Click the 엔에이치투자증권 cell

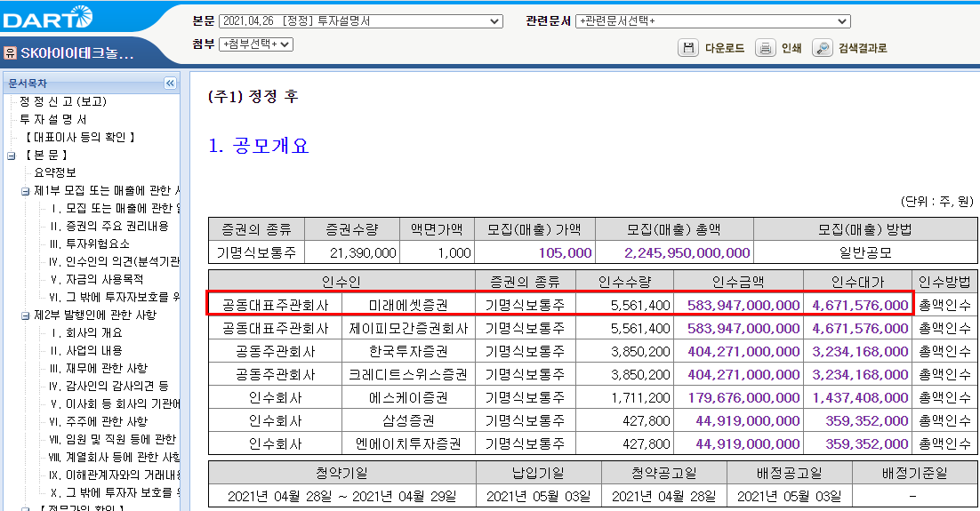pos(408,443)
